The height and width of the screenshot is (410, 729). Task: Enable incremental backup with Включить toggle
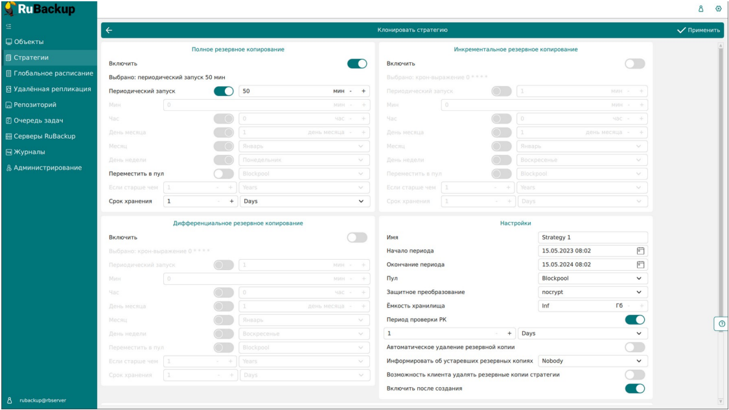click(634, 63)
